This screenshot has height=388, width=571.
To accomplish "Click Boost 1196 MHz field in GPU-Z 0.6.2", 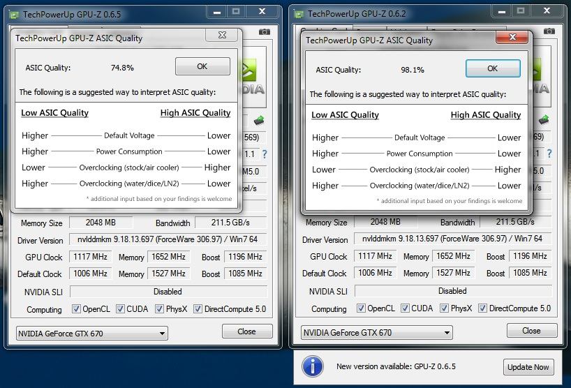I will coord(531,256).
